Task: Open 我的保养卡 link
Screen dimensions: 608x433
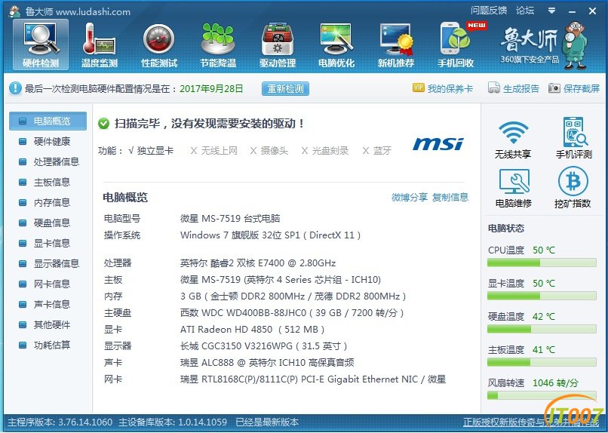Action: pyautogui.click(x=450, y=88)
